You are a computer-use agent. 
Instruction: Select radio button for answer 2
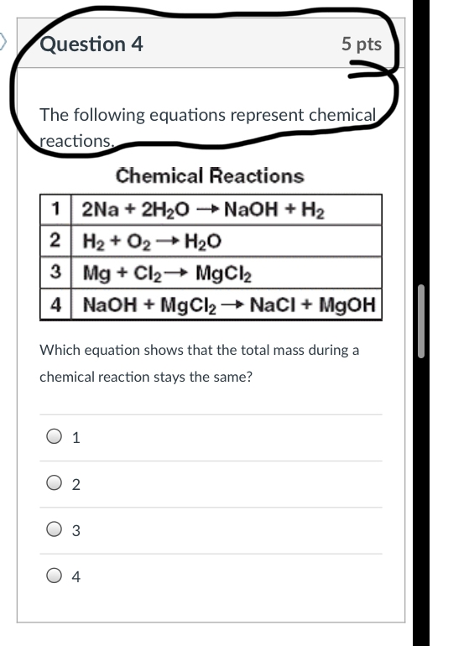54,482
